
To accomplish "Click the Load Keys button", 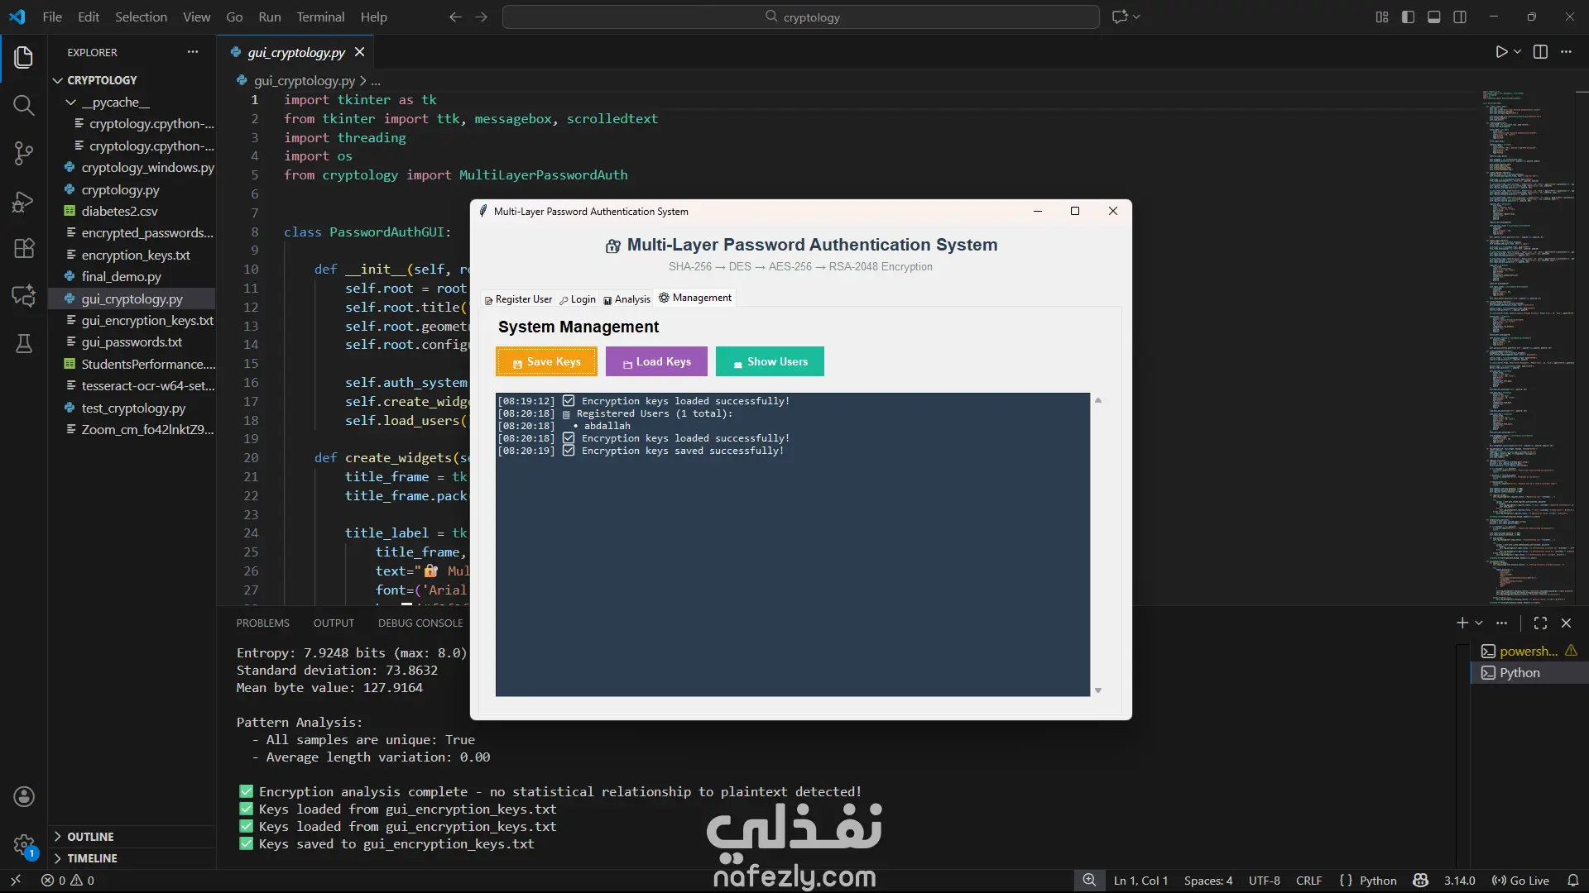I will point(656,361).
